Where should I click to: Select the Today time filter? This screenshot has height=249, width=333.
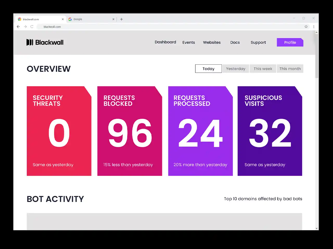pyautogui.click(x=208, y=69)
